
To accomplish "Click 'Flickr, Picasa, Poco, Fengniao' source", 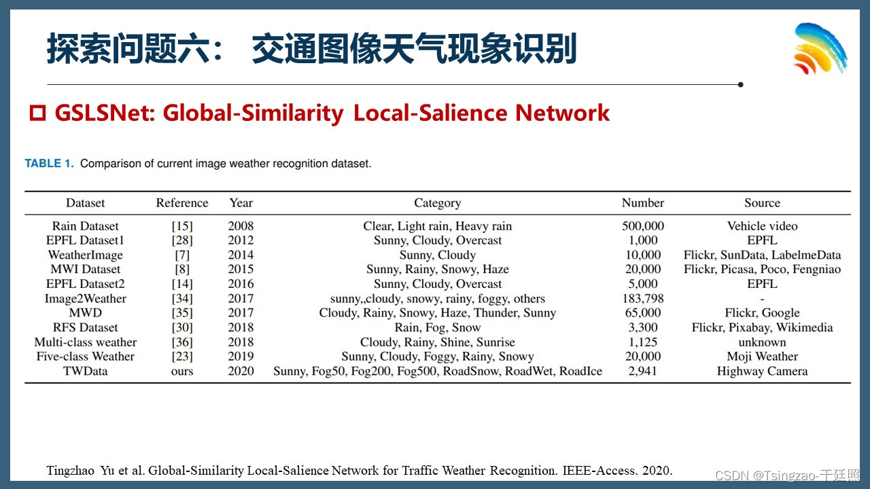I will tap(762, 270).
